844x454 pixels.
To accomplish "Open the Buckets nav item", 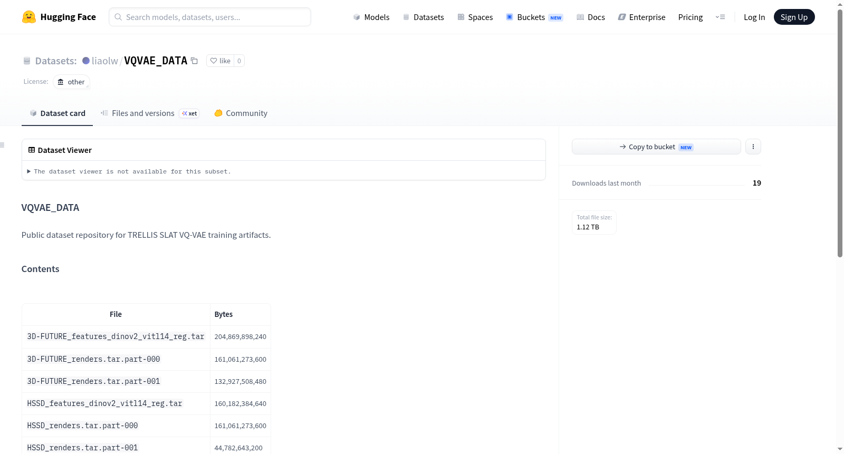I will tap(534, 17).
